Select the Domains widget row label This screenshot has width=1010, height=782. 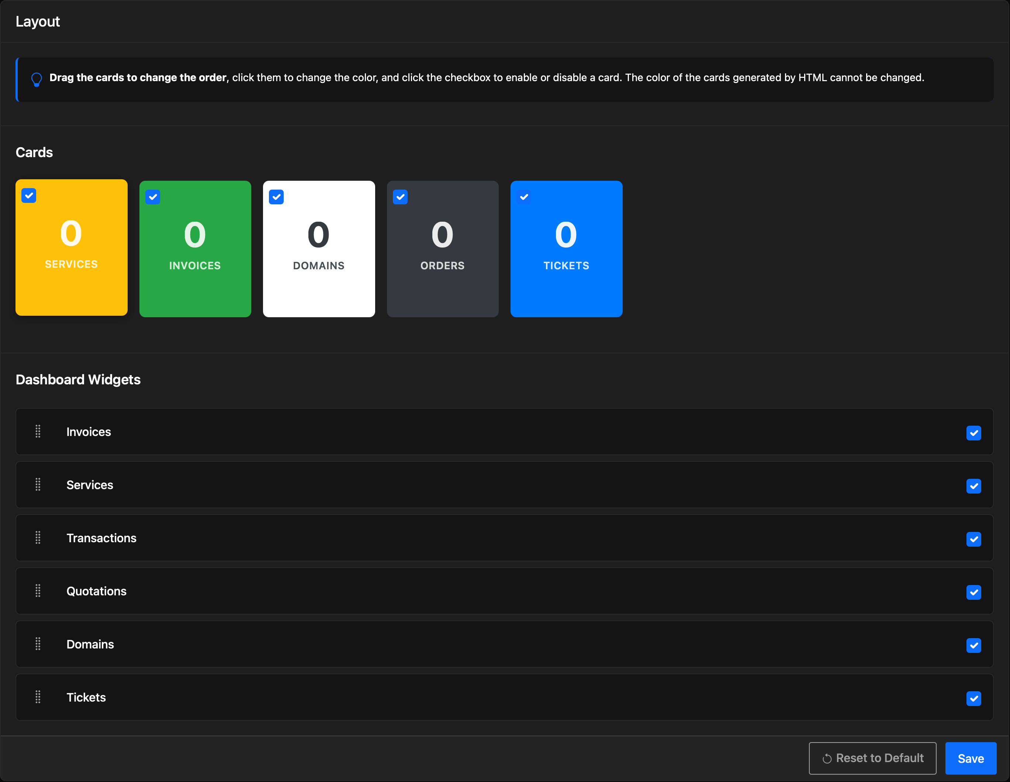[90, 644]
